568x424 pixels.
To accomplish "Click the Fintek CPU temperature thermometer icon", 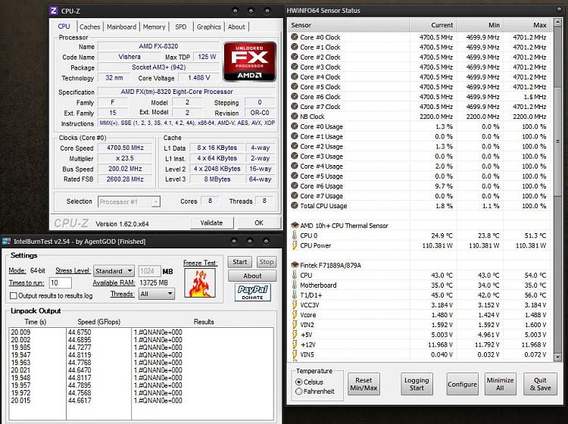I will tap(295, 275).
